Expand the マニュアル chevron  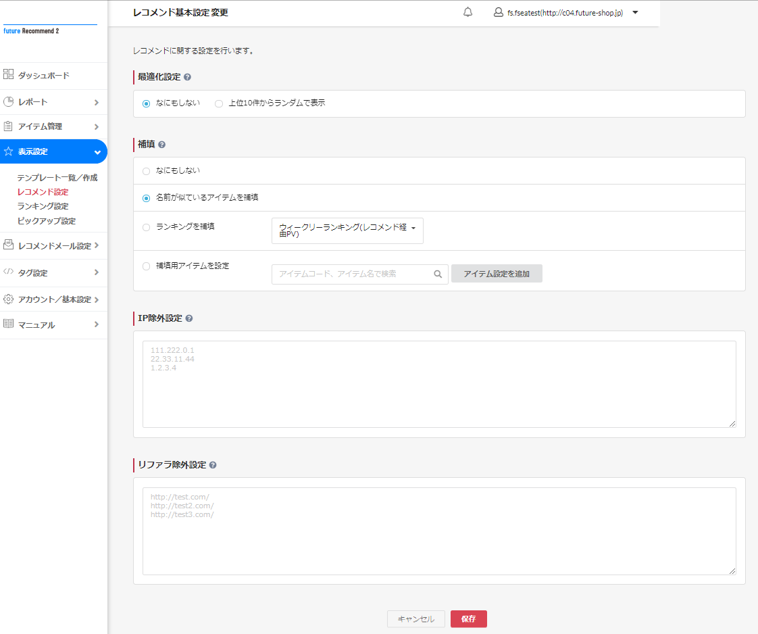pyautogui.click(x=97, y=324)
